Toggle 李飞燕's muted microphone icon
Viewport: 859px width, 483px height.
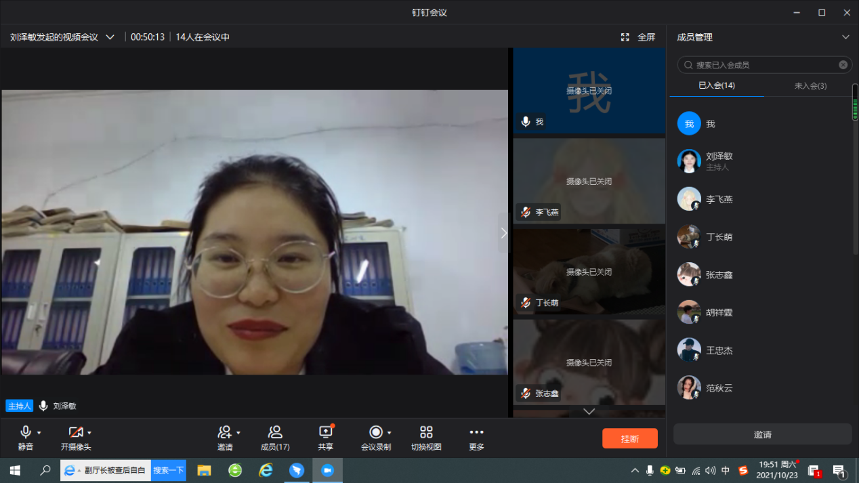pyautogui.click(x=526, y=212)
